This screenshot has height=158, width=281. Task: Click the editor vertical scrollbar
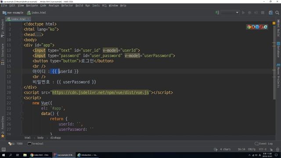(x=274, y=63)
